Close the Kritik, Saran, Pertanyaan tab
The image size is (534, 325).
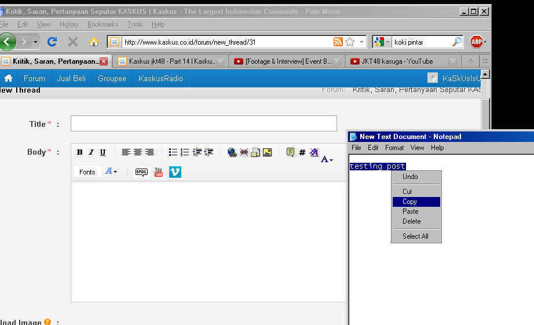(104, 61)
